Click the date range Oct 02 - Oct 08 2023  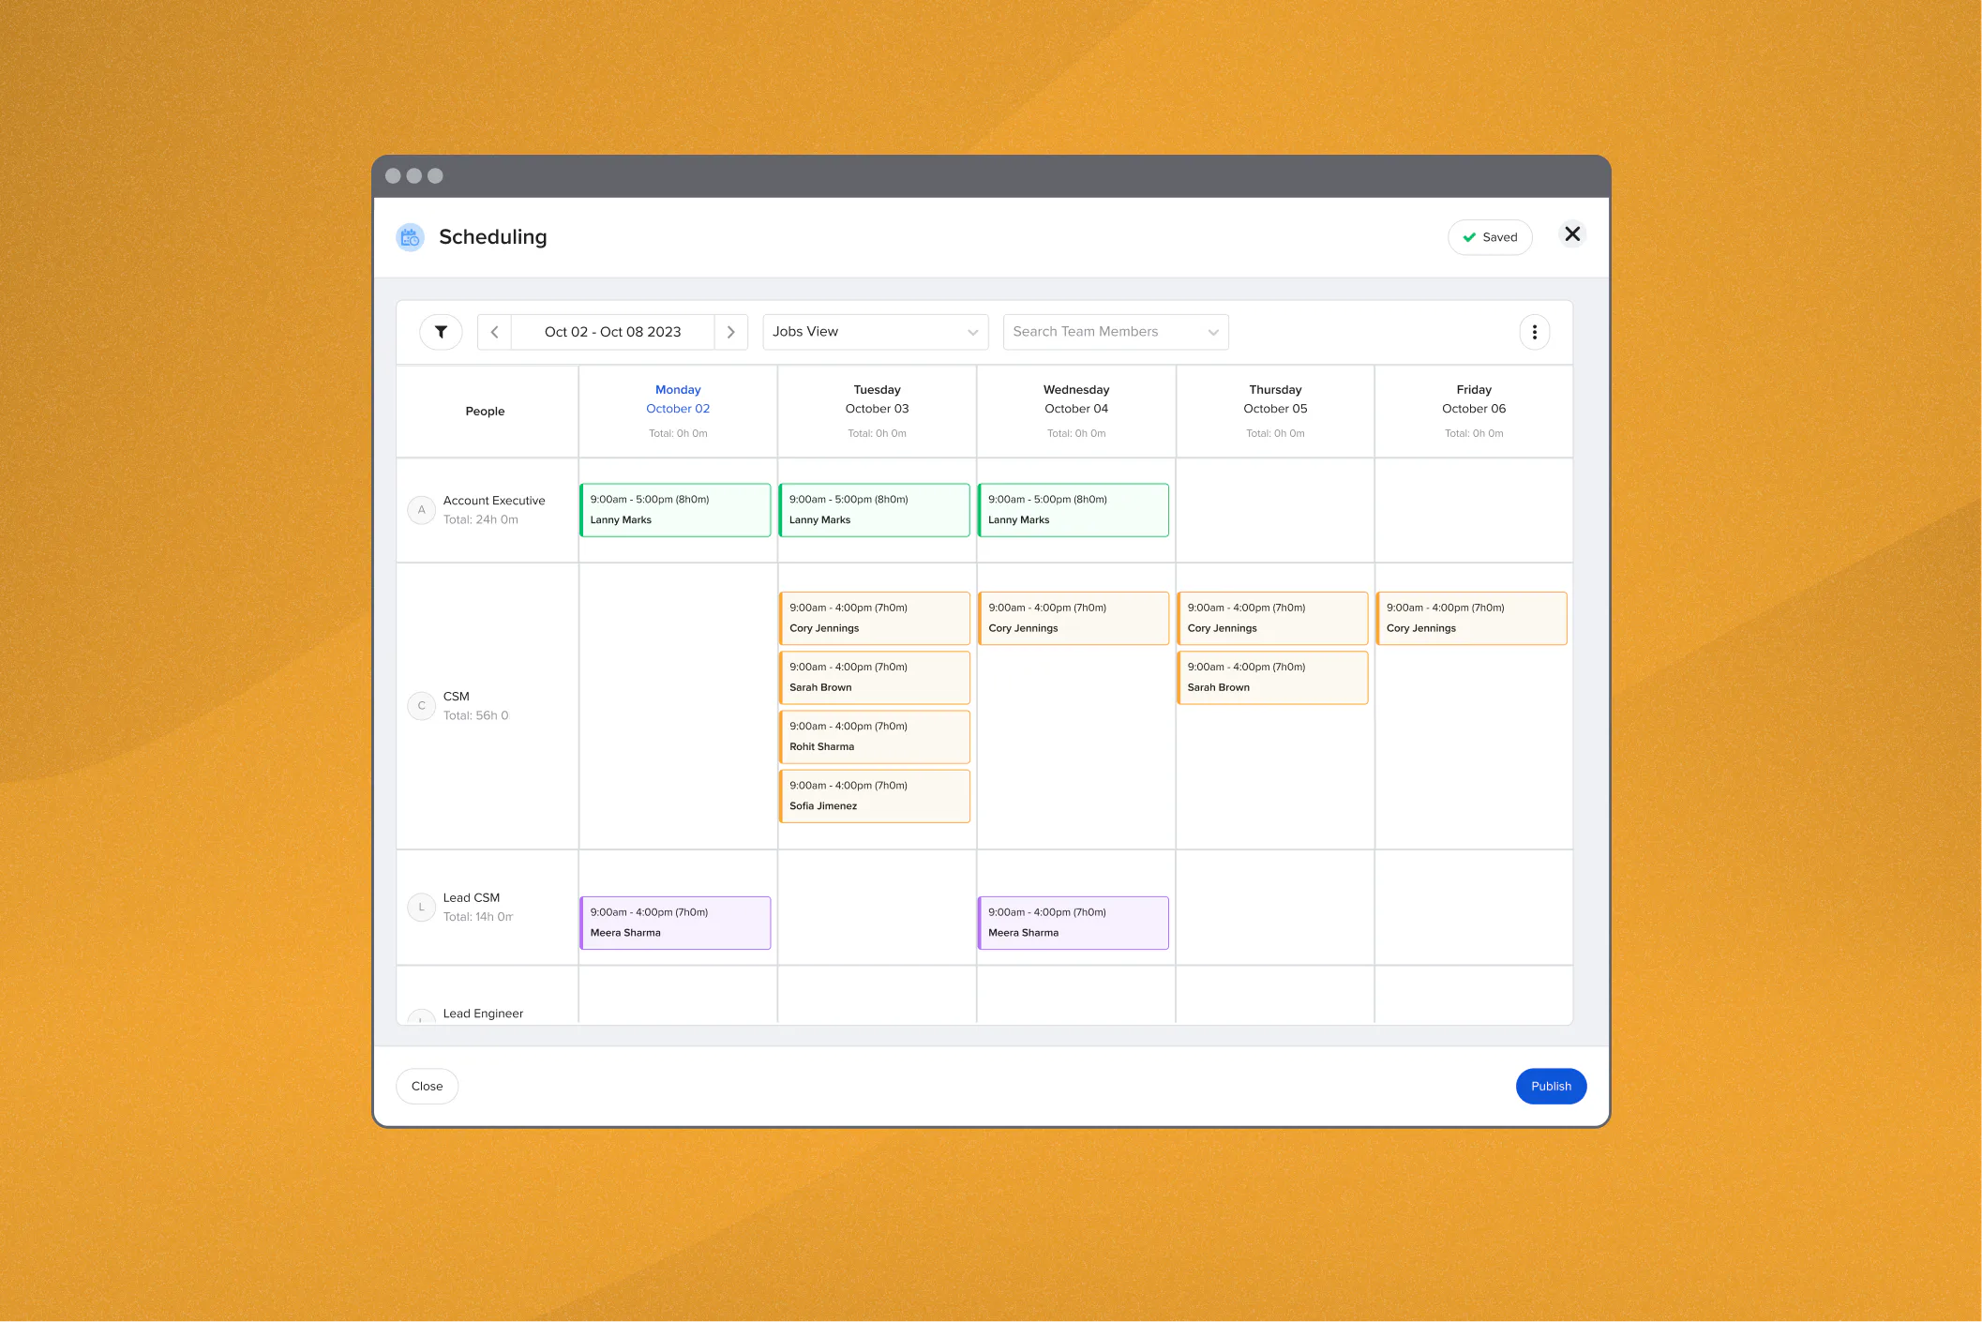[612, 332]
